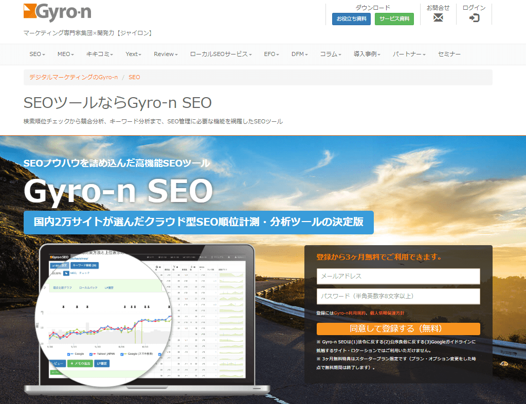Click breadcrumb デジタルマーケティングのGyro-n link
The height and width of the screenshot is (404, 526).
pos(74,77)
